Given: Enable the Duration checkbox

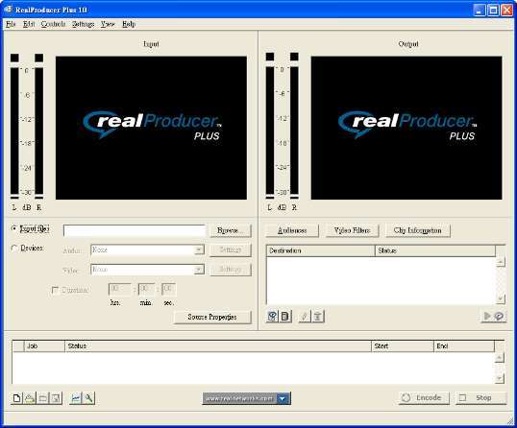Looking at the screenshot, I should (55, 290).
